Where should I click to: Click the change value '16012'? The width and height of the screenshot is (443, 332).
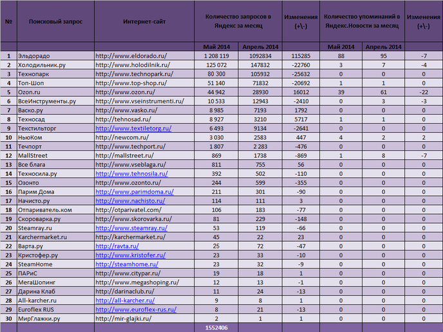tap(301, 92)
